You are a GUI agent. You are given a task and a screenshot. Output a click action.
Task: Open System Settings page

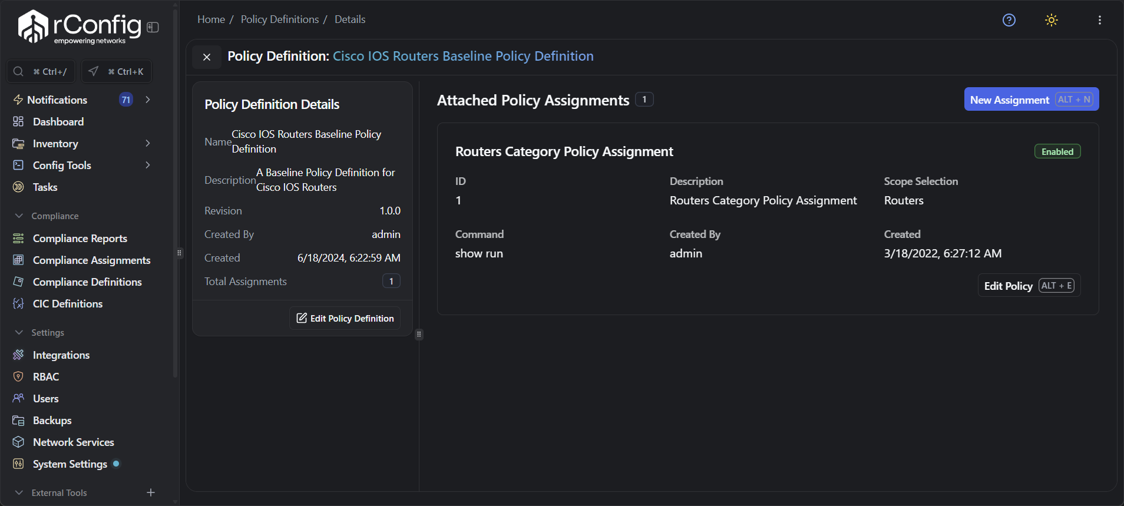(70, 464)
